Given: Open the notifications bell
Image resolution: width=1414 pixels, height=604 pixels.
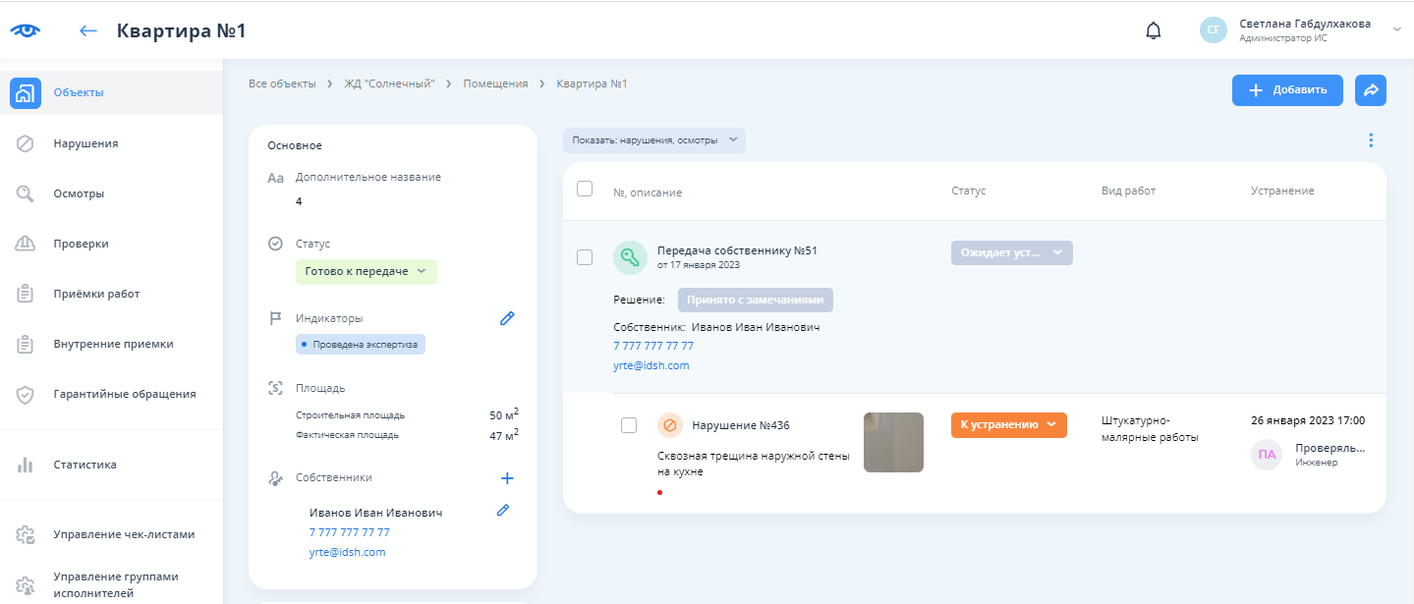Looking at the screenshot, I should pos(1154,30).
